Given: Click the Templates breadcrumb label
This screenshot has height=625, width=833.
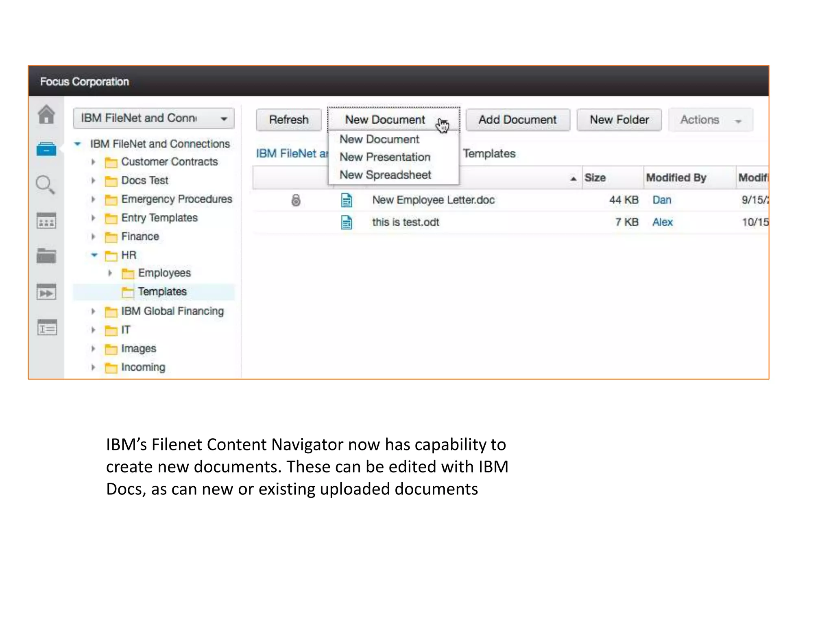Looking at the screenshot, I should tap(489, 153).
